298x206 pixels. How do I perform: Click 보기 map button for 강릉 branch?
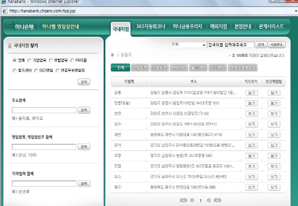(x=251, y=92)
